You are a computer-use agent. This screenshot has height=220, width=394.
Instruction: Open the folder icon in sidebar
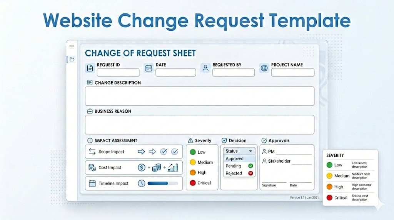tap(72, 59)
